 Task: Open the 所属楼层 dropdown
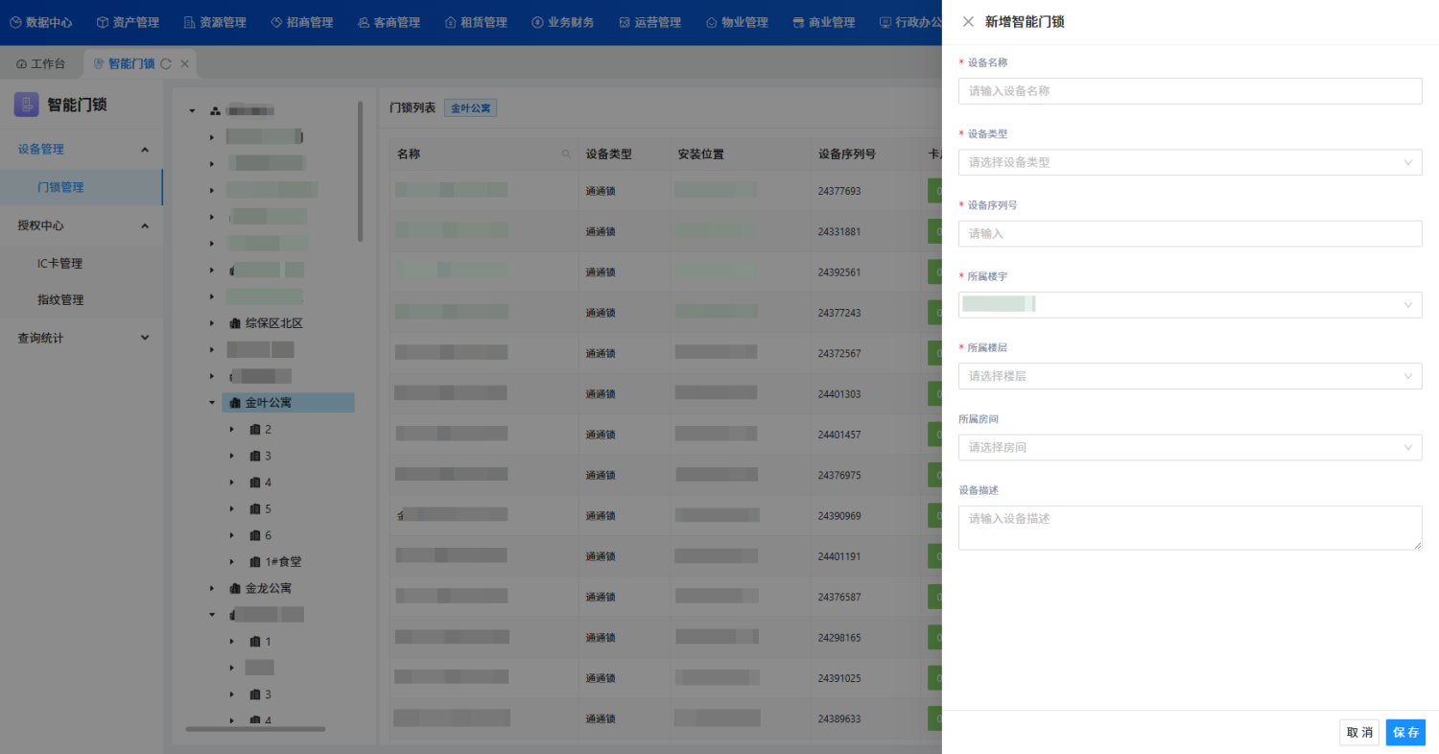point(1190,376)
